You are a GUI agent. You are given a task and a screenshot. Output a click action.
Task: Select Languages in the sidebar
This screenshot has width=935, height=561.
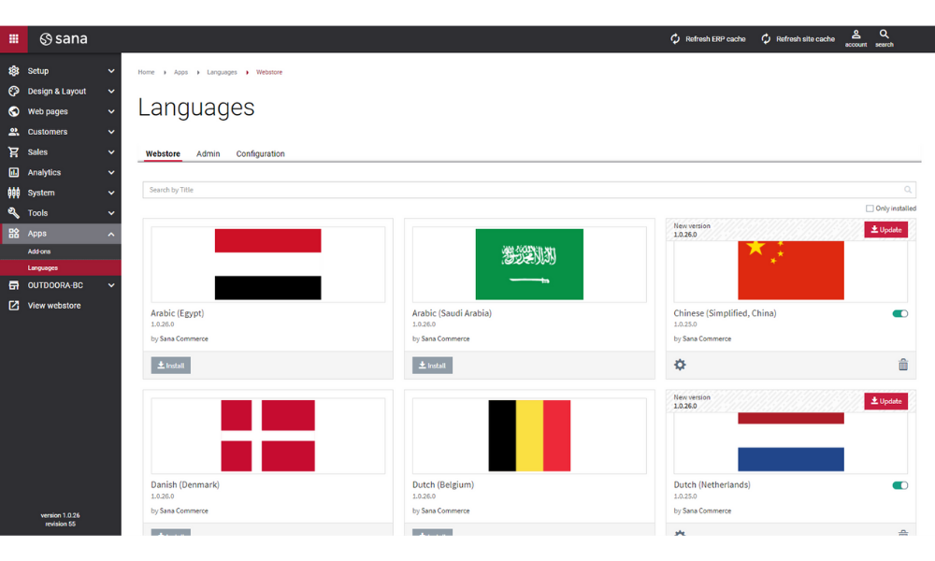(60, 267)
